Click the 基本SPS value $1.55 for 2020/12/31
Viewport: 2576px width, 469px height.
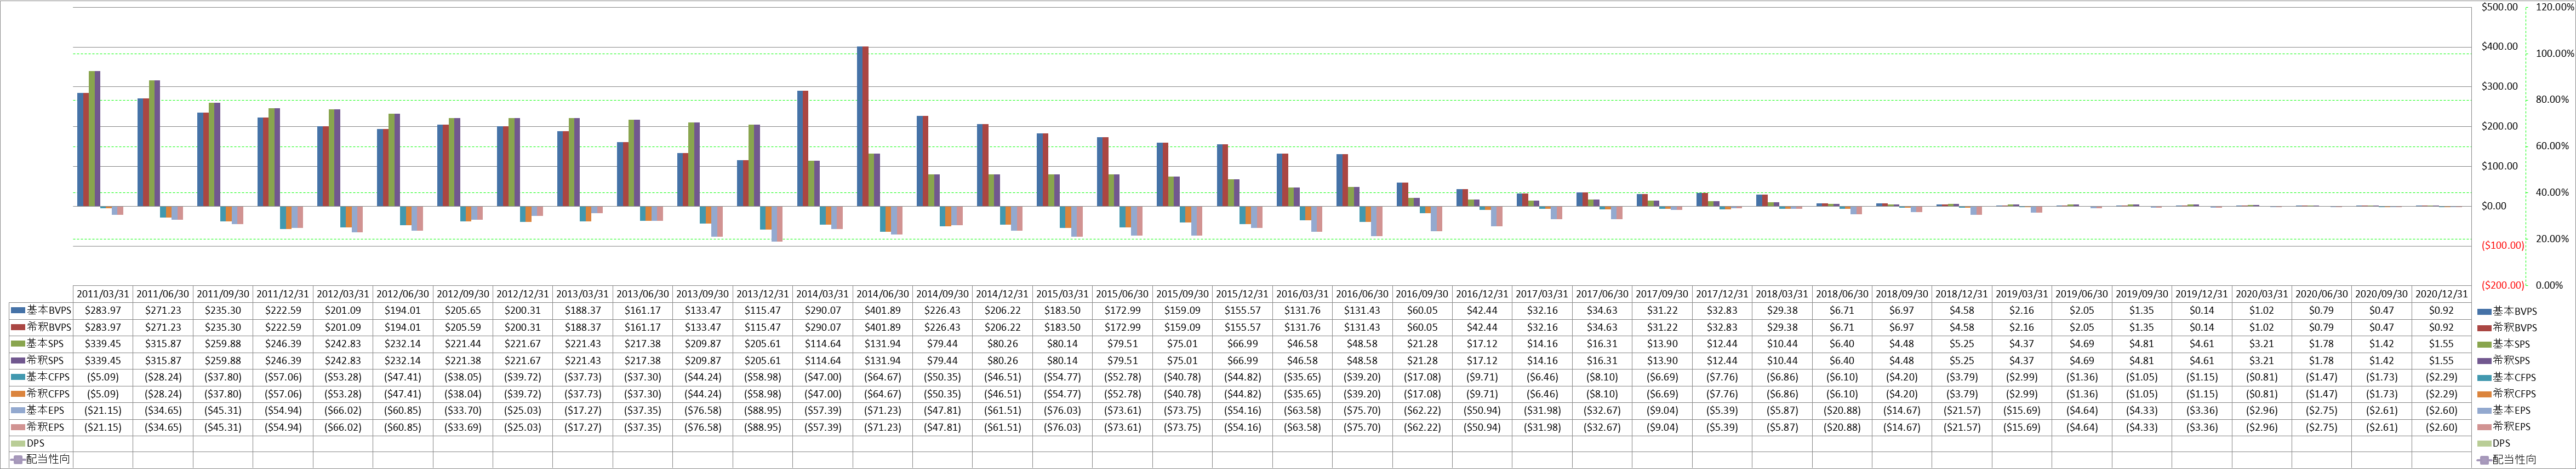pyautogui.click(x=2442, y=343)
